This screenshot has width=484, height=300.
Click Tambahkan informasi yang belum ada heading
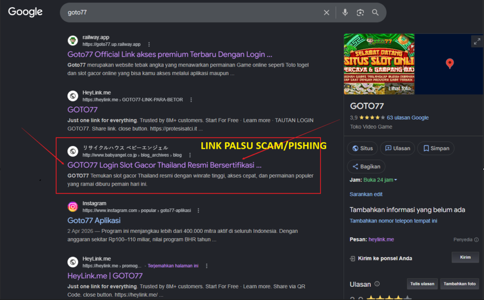[x=407, y=210]
